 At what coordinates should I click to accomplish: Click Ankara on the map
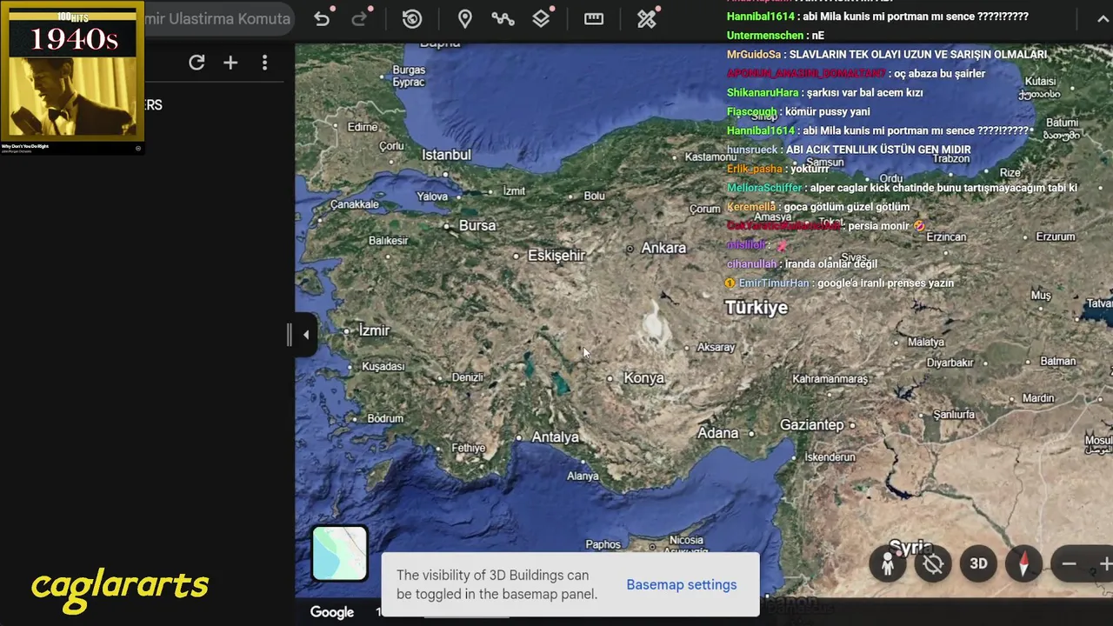coord(663,248)
